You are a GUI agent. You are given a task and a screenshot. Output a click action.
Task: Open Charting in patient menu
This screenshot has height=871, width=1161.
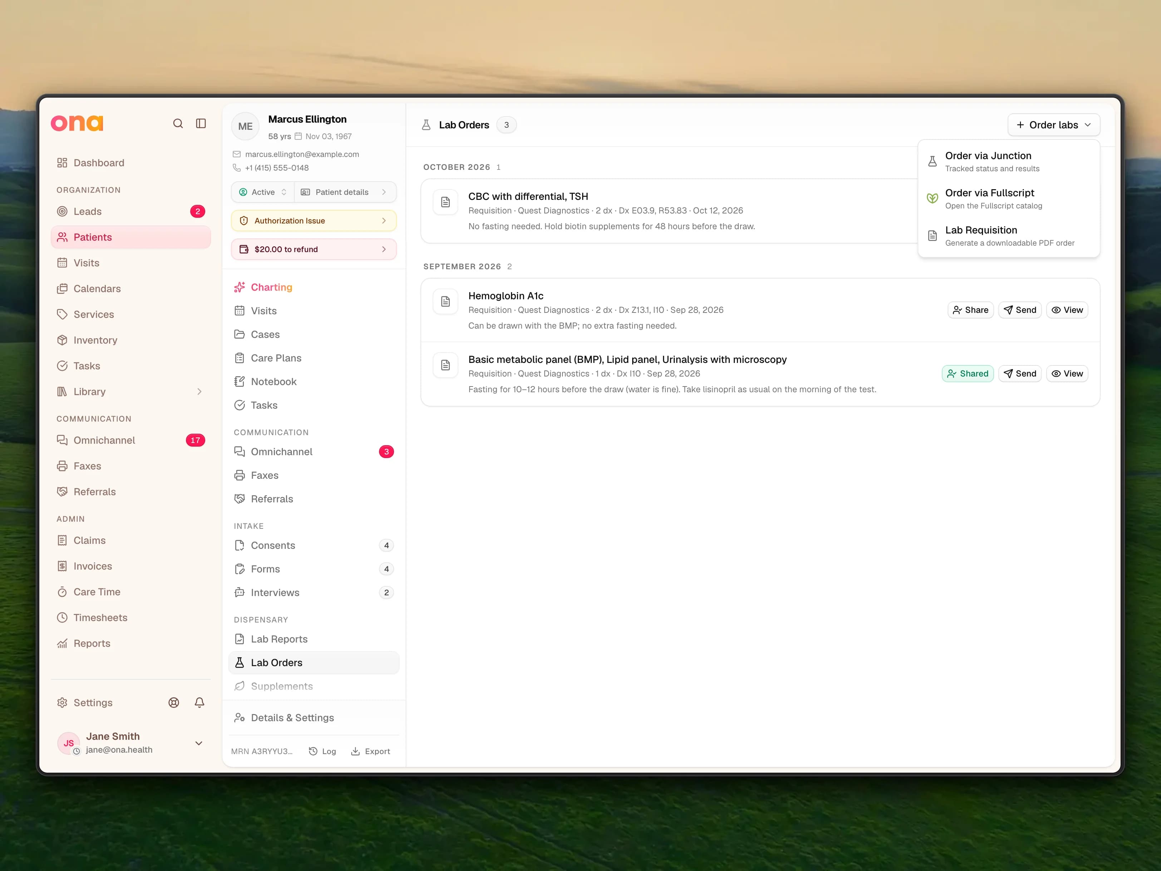pyautogui.click(x=314, y=287)
